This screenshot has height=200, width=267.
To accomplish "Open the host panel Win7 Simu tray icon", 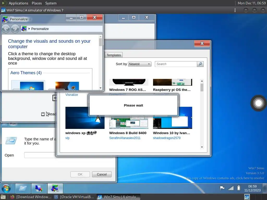I will point(247,197).
